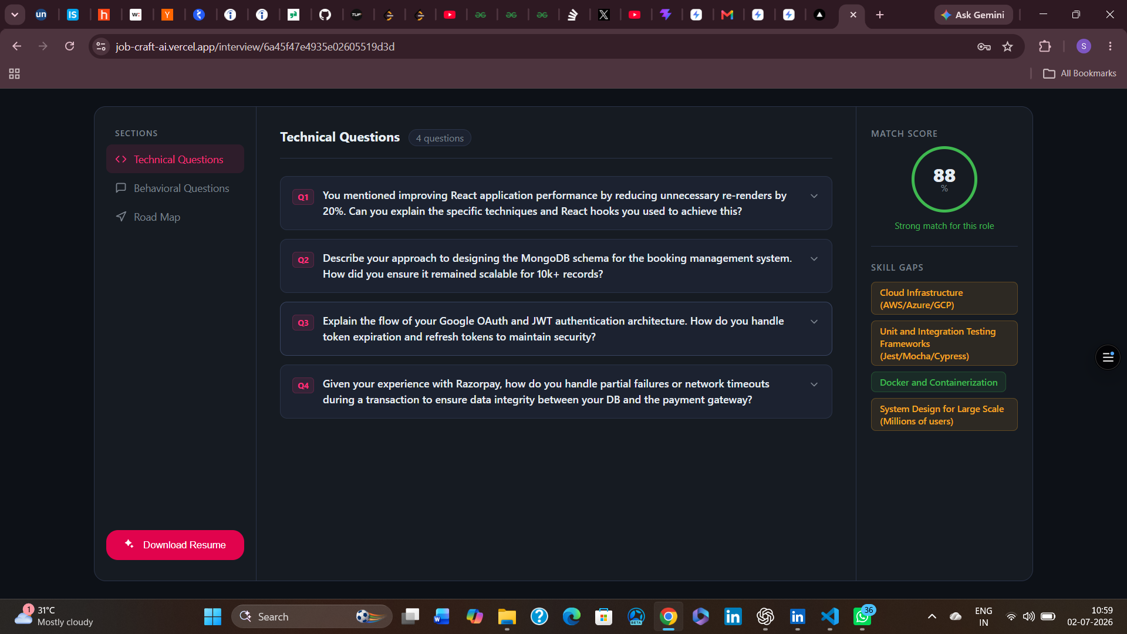Click the Docker and Containerization skill gap tag
The width and height of the screenshot is (1127, 634).
coord(938,382)
